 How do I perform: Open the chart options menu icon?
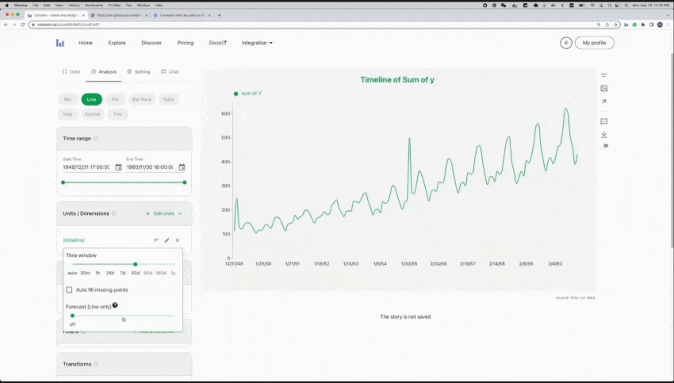(x=604, y=75)
